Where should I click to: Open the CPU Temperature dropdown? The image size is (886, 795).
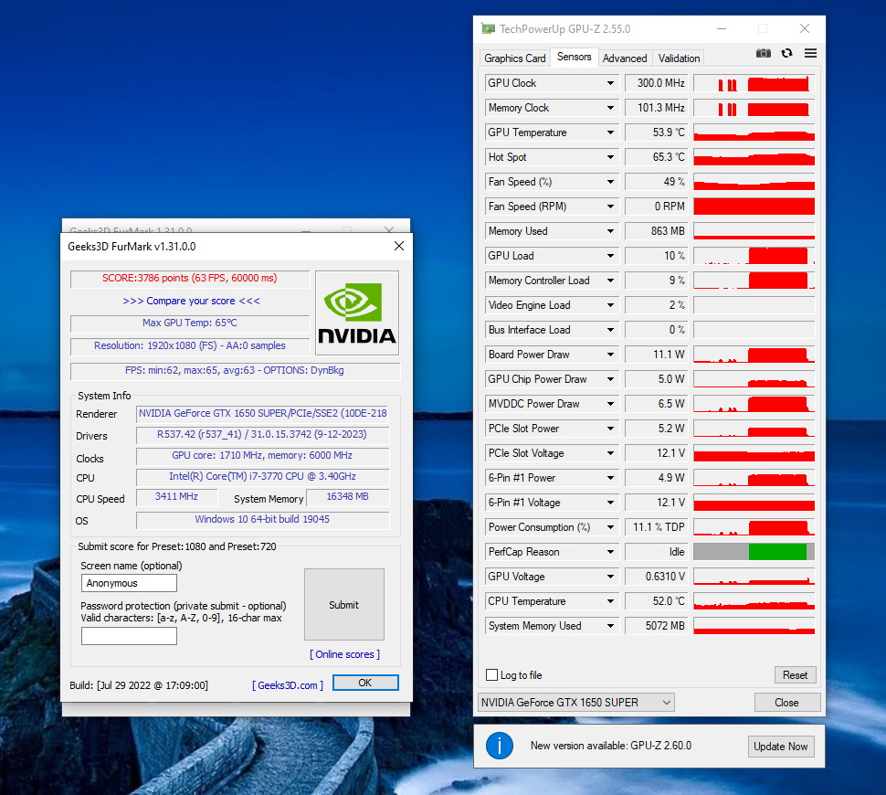point(610,601)
